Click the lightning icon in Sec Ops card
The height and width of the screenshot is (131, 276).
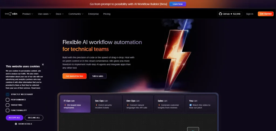96,105
